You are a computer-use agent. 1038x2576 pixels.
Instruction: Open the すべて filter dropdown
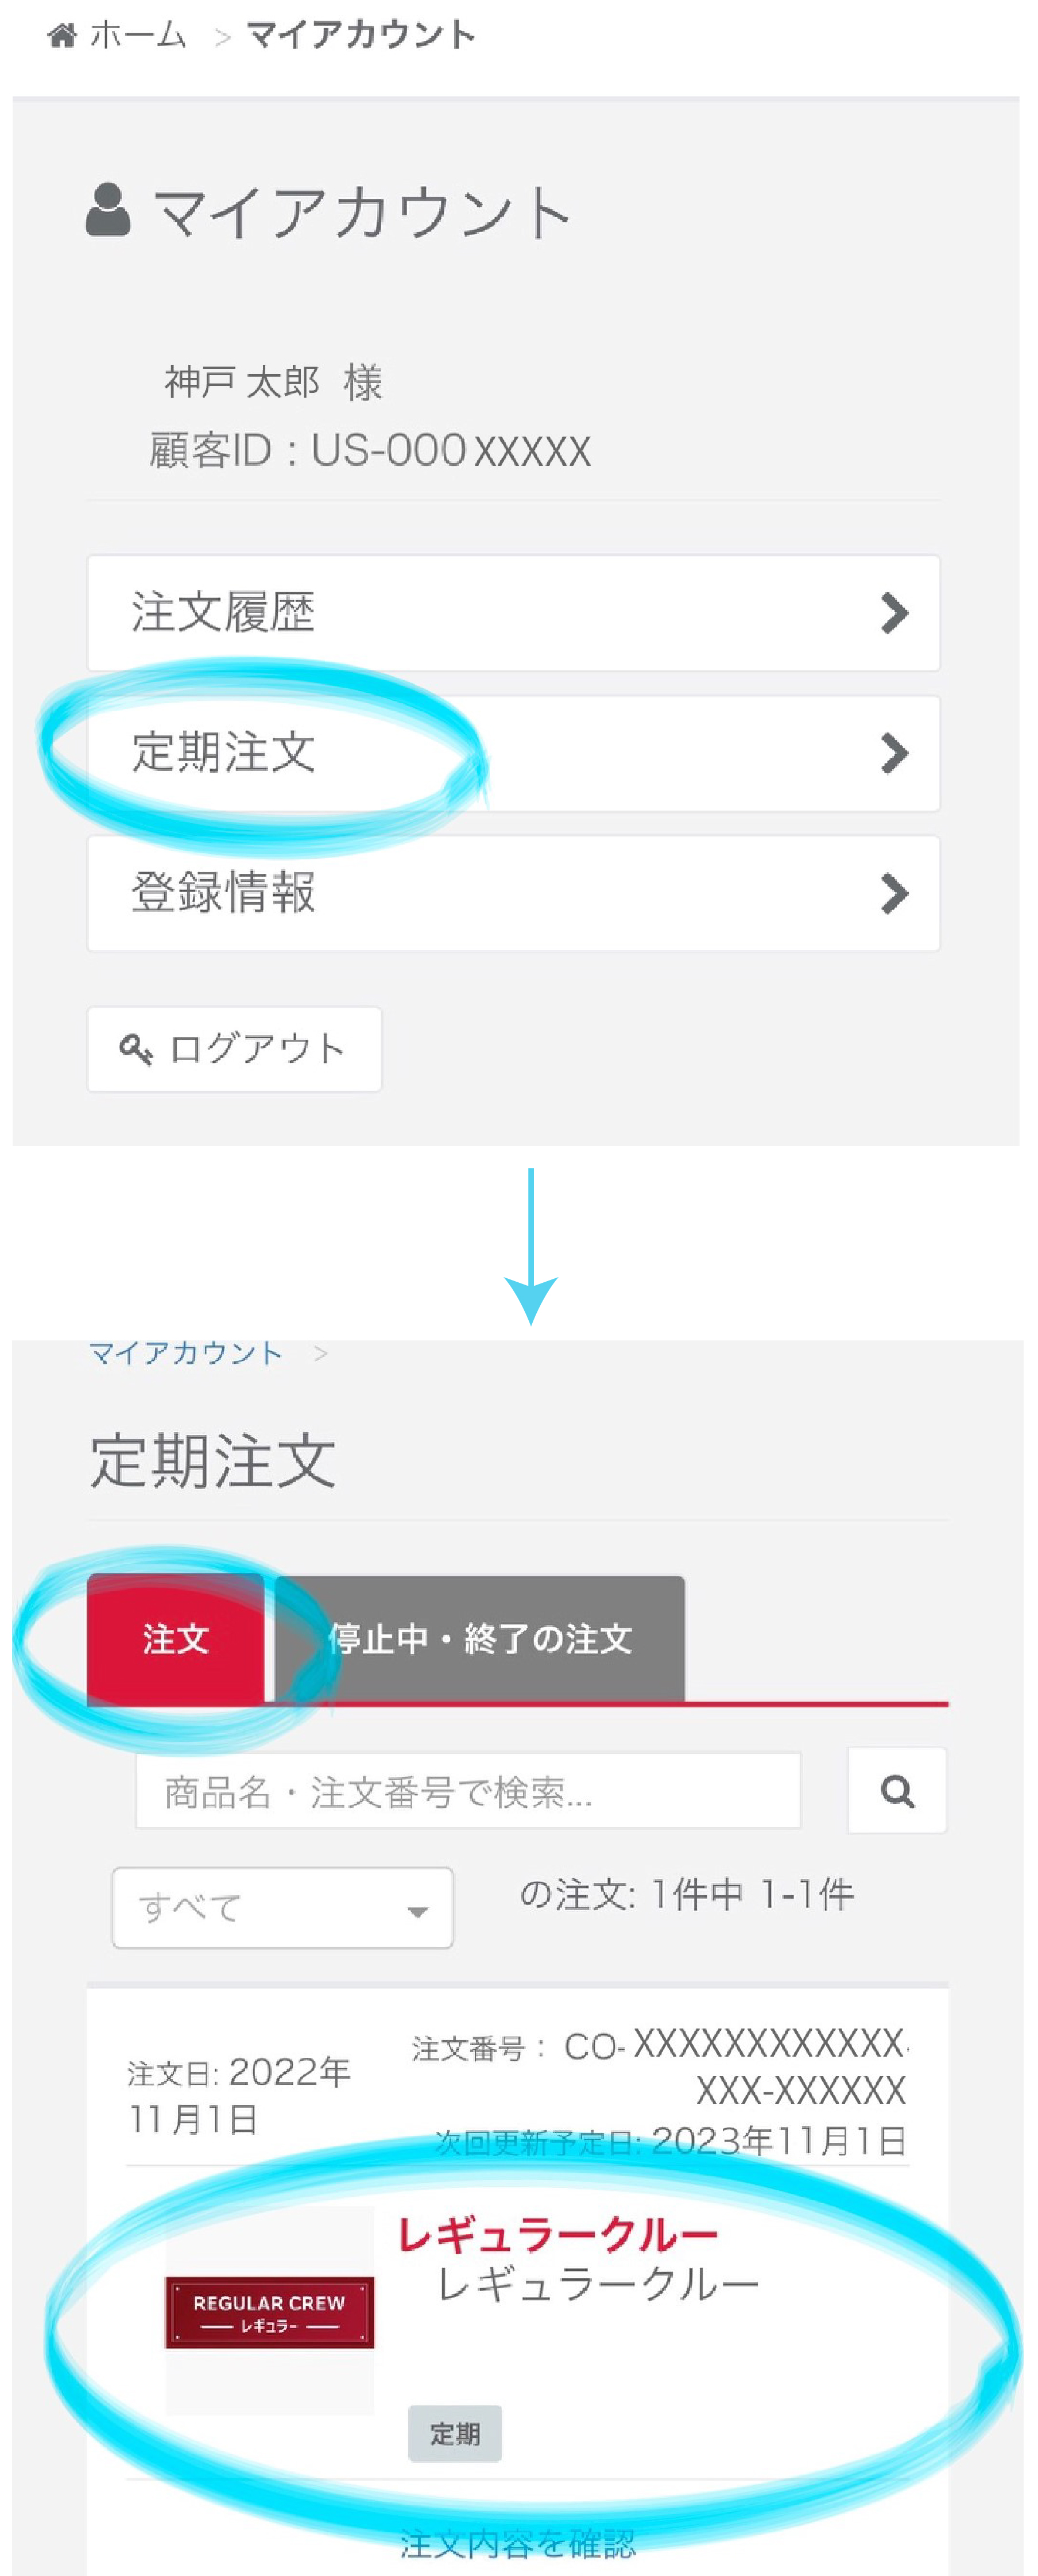tap(282, 1908)
